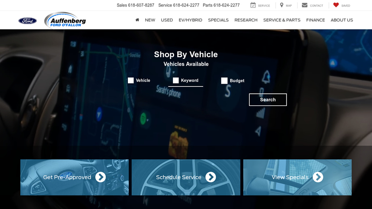
Task: Open the SPECIALS menu
Action: tap(218, 20)
